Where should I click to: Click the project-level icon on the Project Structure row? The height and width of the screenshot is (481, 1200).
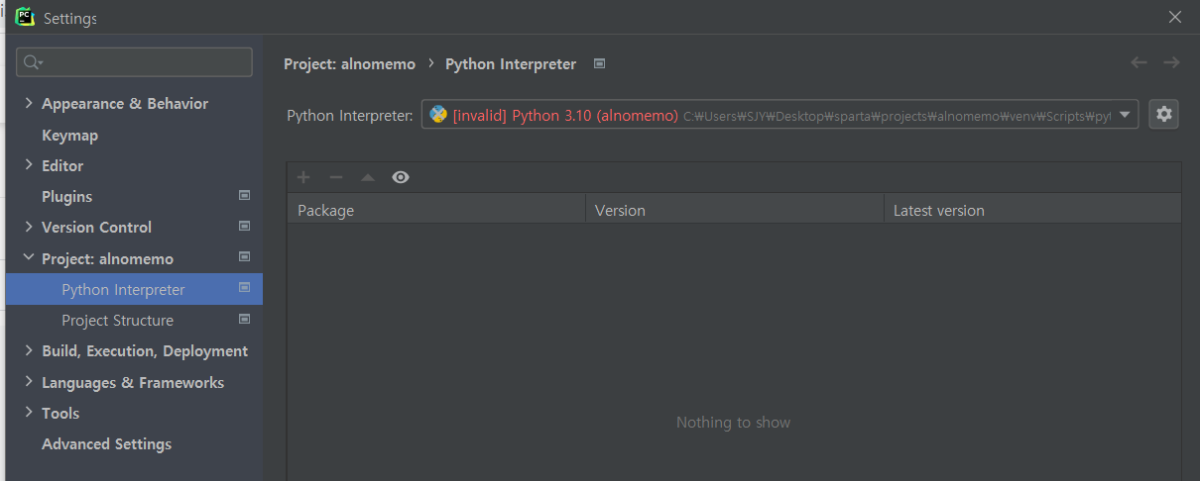pos(244,319)
